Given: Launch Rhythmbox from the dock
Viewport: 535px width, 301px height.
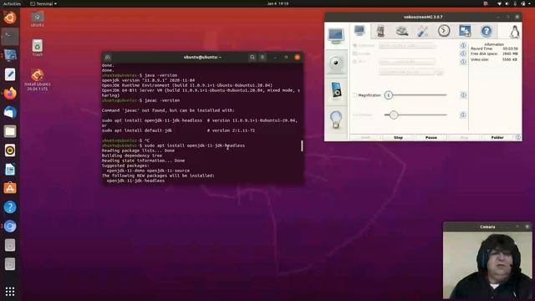Looking at the screenshot, I should point(10,150).
